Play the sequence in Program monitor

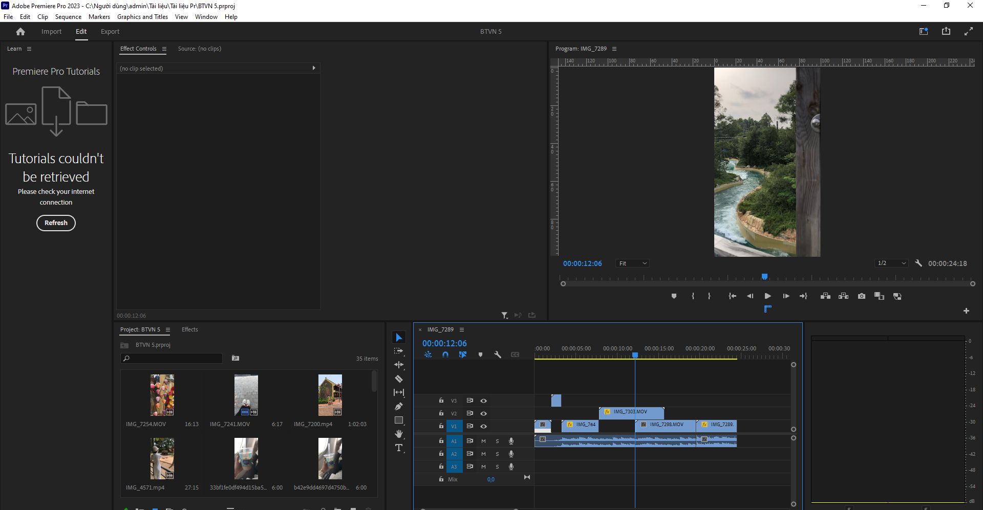767,296
